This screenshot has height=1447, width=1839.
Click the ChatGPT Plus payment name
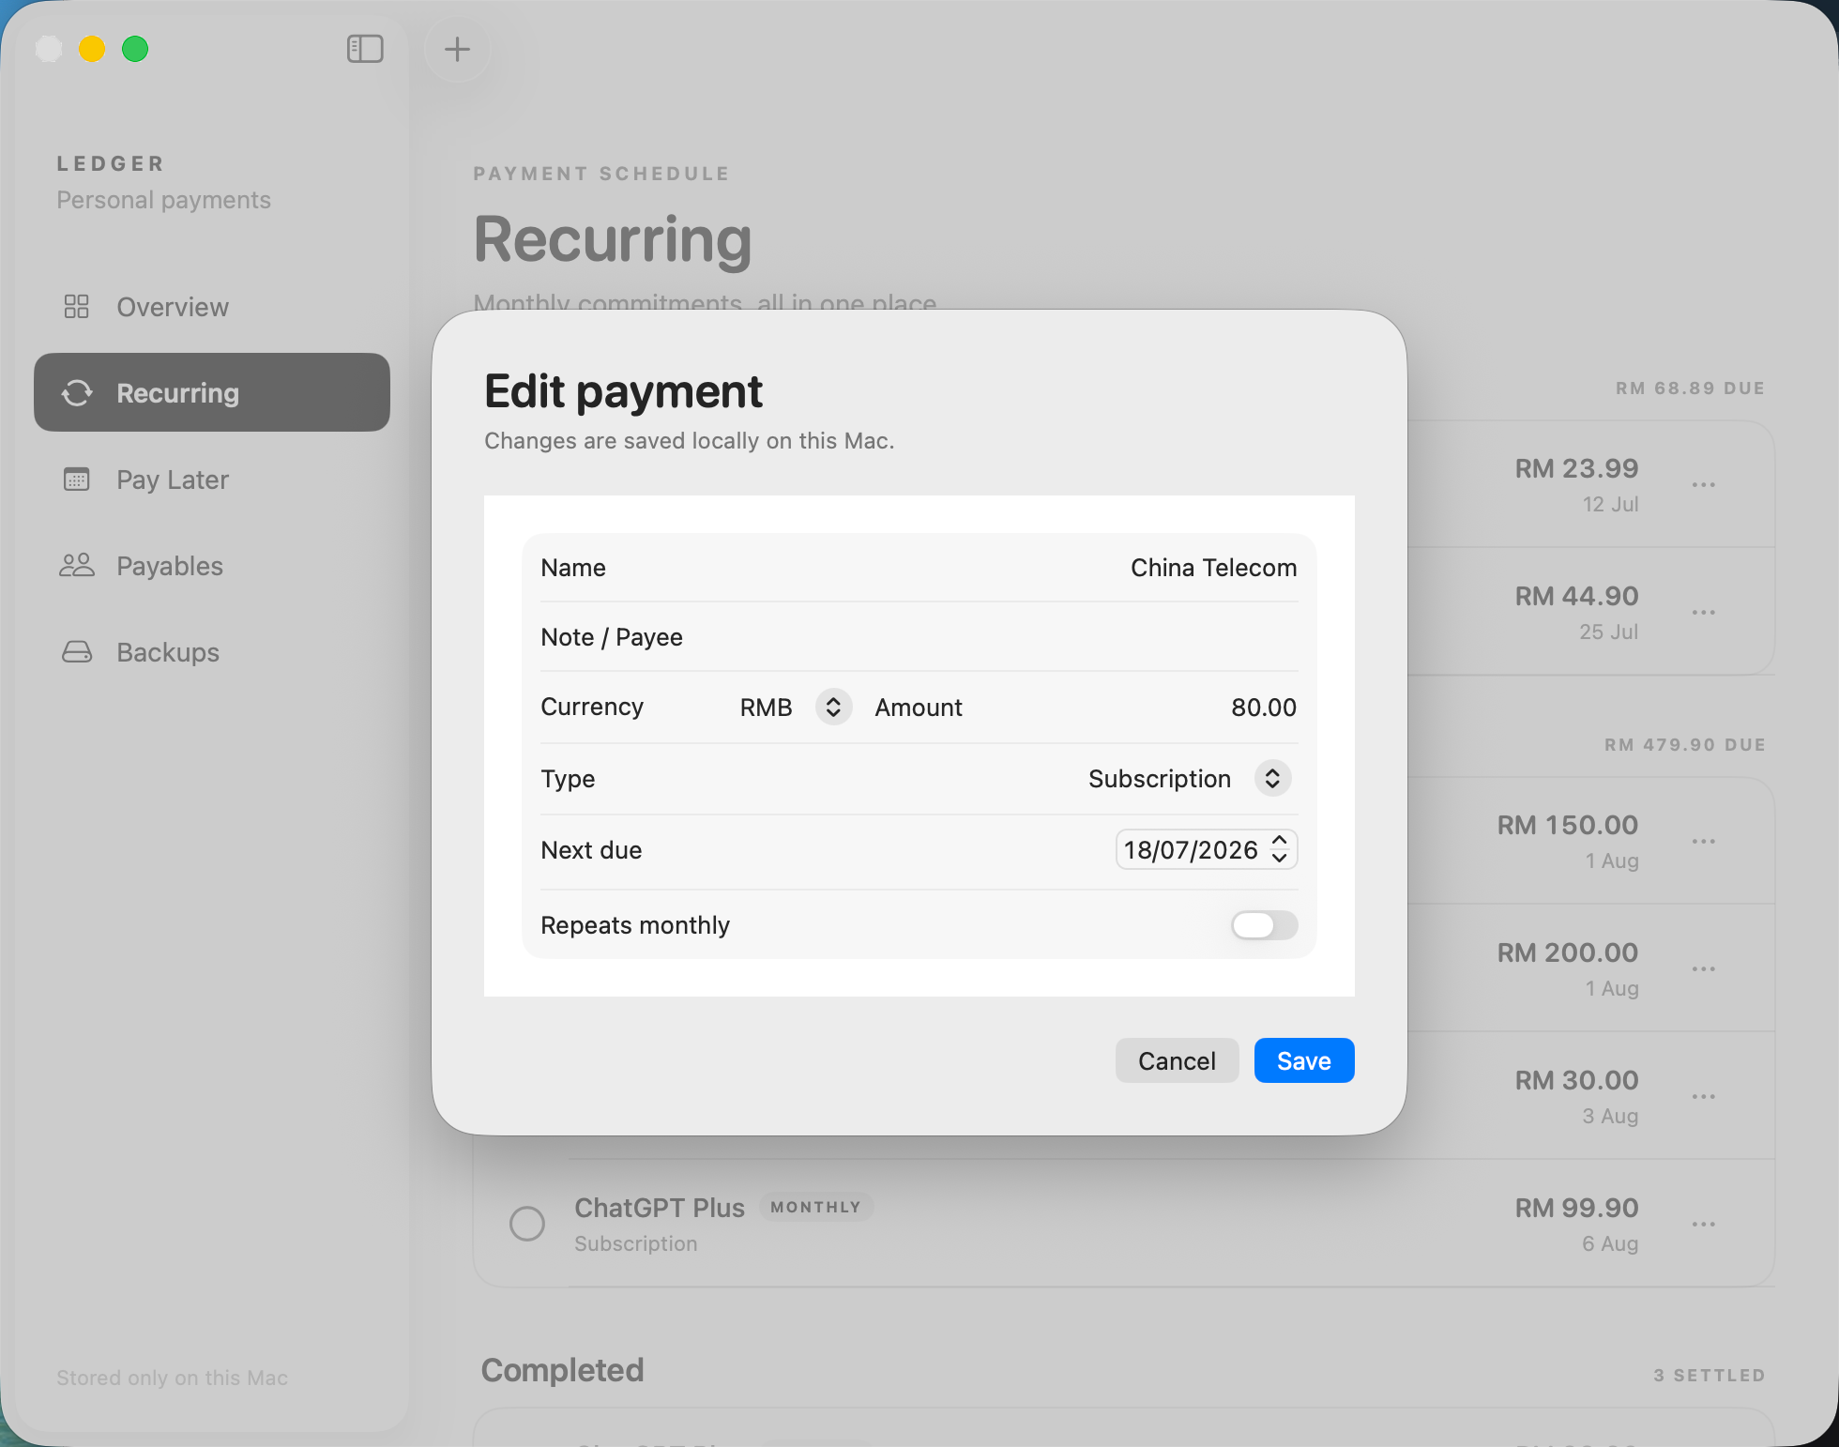click(x=660, y=1208)
